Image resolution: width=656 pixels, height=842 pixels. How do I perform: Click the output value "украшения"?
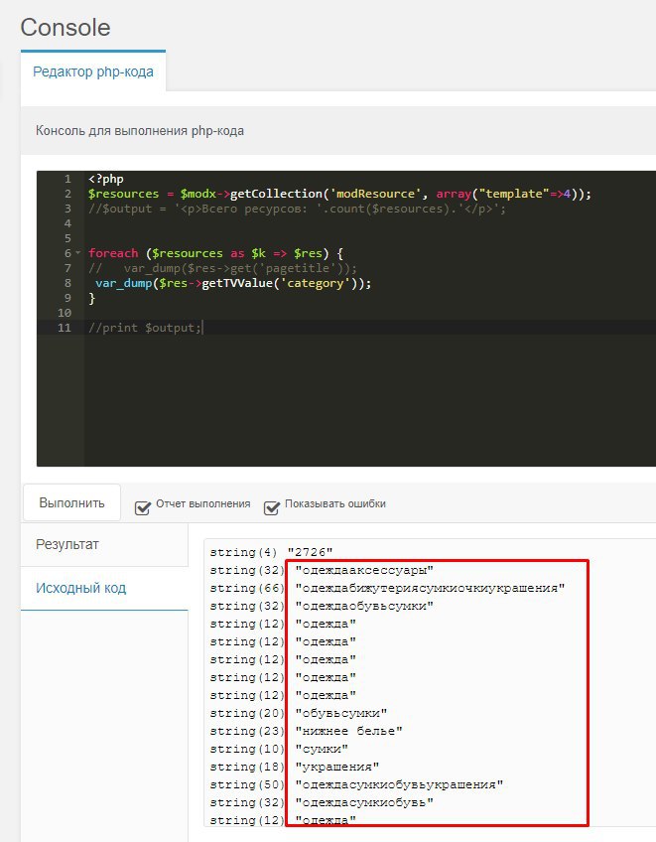point(337,767)
